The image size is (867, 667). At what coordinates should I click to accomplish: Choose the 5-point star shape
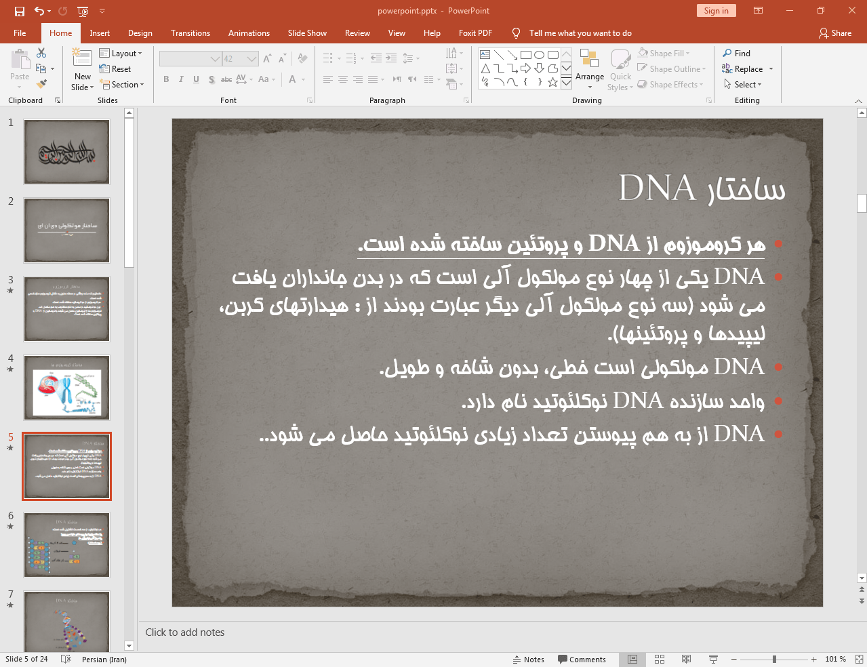pyautogui.click(x=552, y=82)
